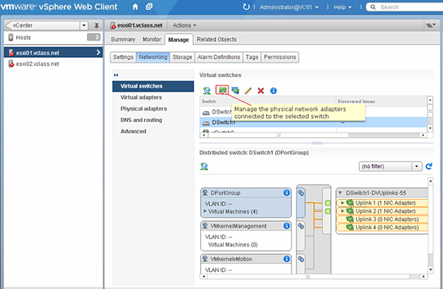Screen dimensions: 443x289
Task: Sort by Switch column header
Action: pyautogui.click(x=268, y=101)
